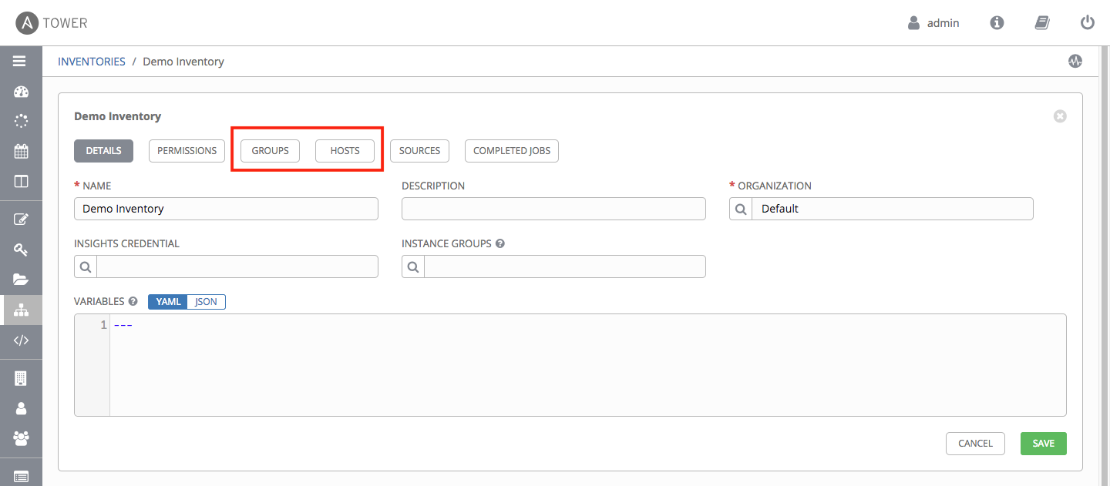View the activity stream icon
This screenshot has width=1110, height=486.
pyautogui.click(x=1075, y=62)
